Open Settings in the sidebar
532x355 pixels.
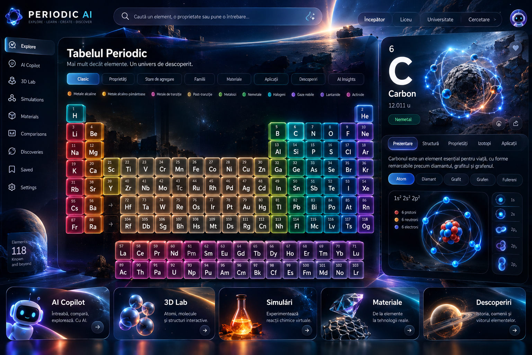pos(22,187)
